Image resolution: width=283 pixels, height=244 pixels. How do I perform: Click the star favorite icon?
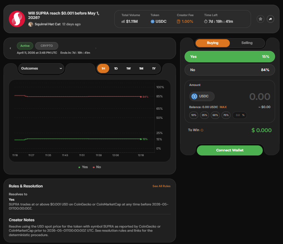click(x=261, y=19)
